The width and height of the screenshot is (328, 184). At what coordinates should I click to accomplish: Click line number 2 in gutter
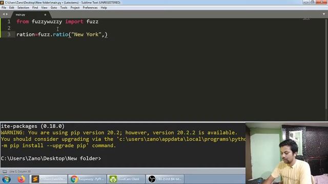(x=9, y=28)
